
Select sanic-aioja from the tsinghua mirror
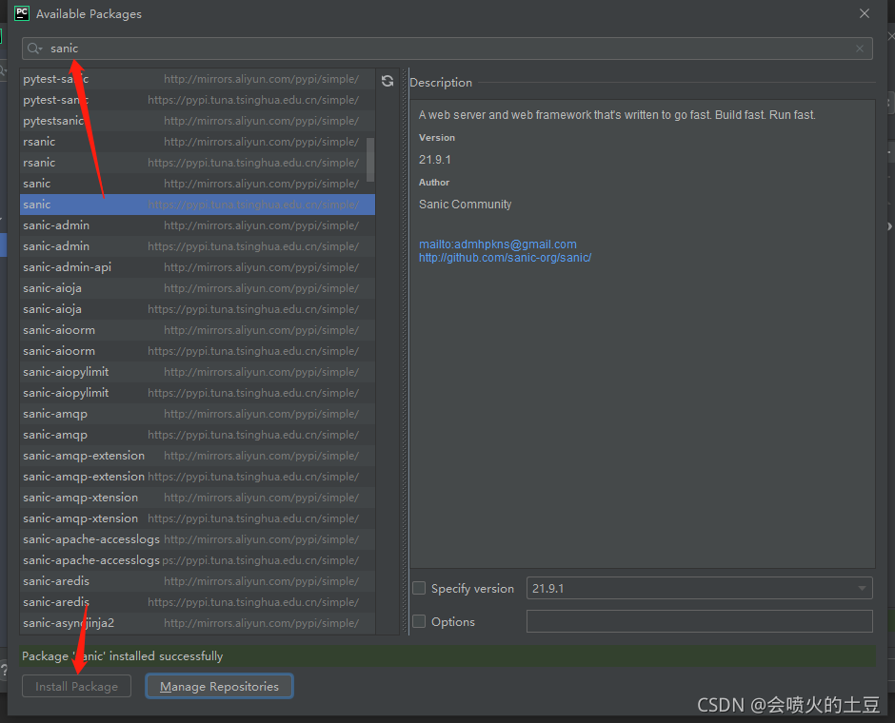tap(197, 309)
